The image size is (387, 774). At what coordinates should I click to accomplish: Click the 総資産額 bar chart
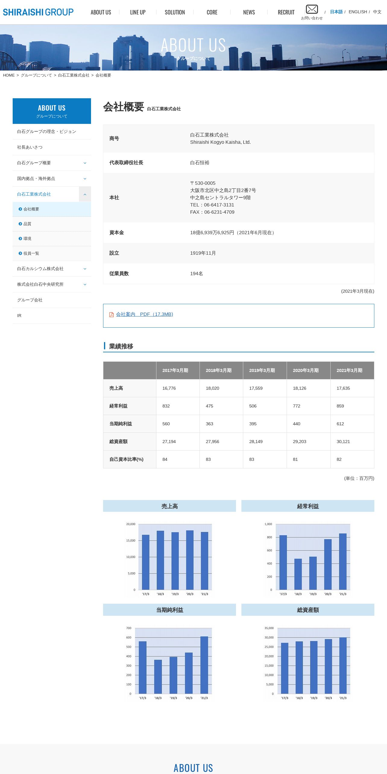point(308,663)
